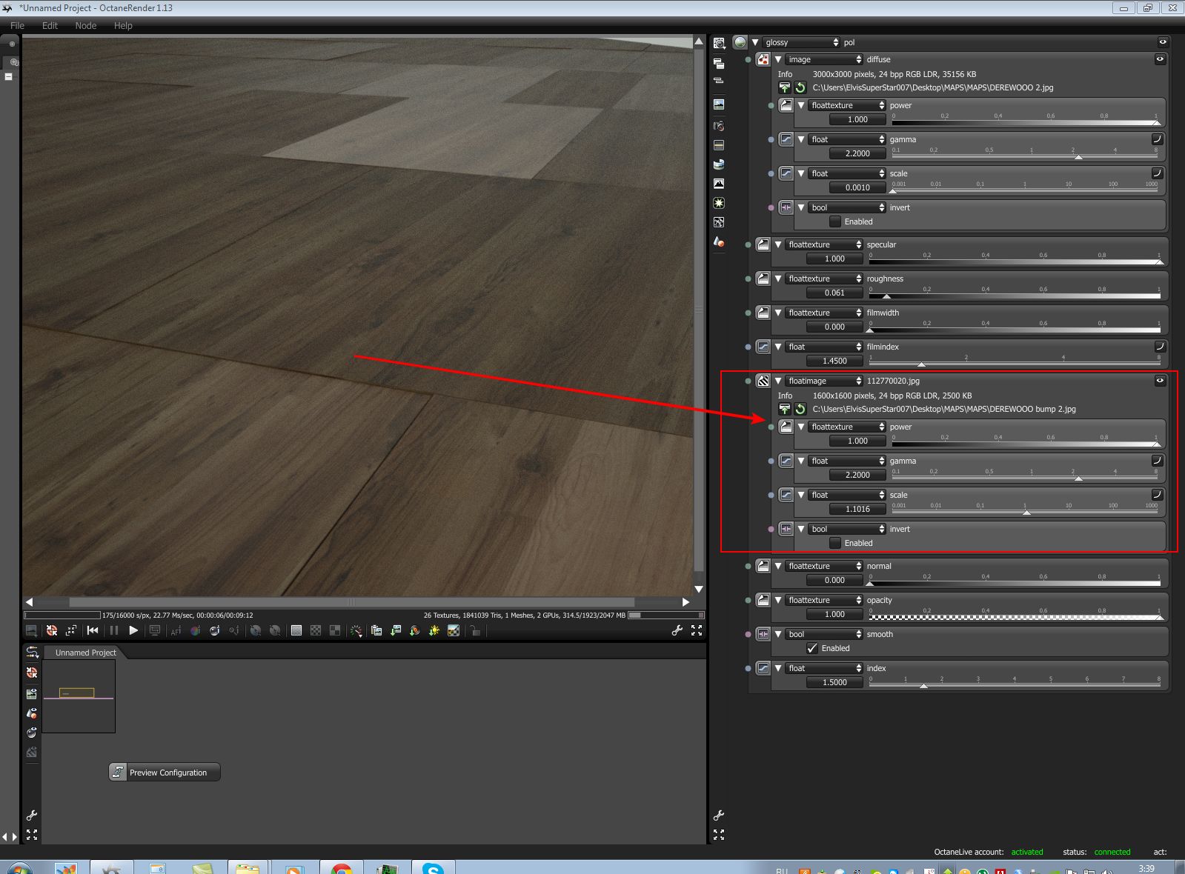
Task: Enable invert checkbox under bump floatimage
Action: pyautogui.click(x=835, y=543)
